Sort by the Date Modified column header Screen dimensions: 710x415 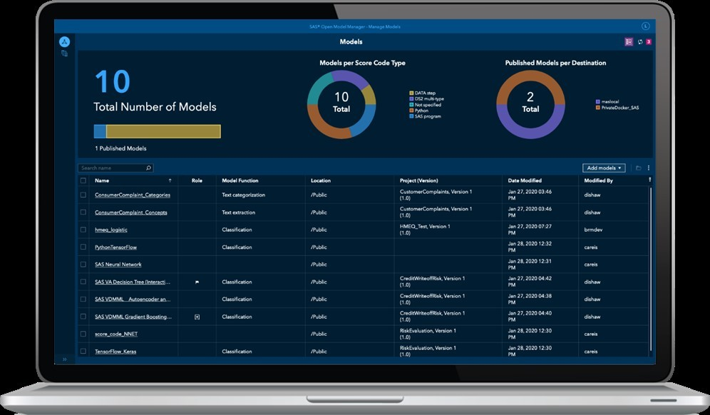[525, 181]
